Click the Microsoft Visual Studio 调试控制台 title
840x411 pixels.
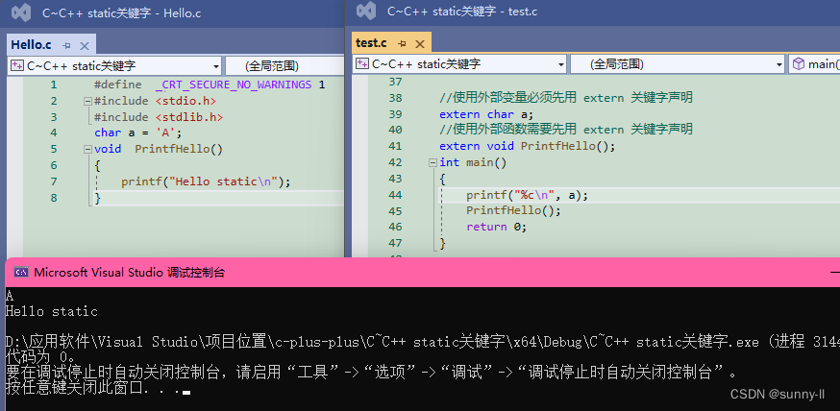click(130, 273)
